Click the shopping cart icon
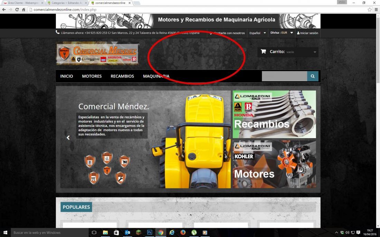This screenshot has width=380, height=237. pyautogui.click(x=264, y=51)
